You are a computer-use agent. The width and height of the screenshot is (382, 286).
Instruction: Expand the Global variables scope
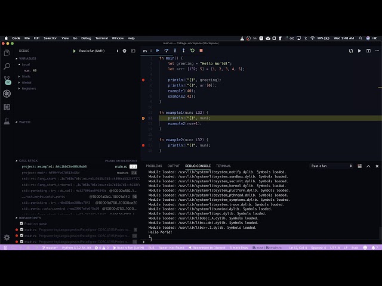(x=19, y=82)
